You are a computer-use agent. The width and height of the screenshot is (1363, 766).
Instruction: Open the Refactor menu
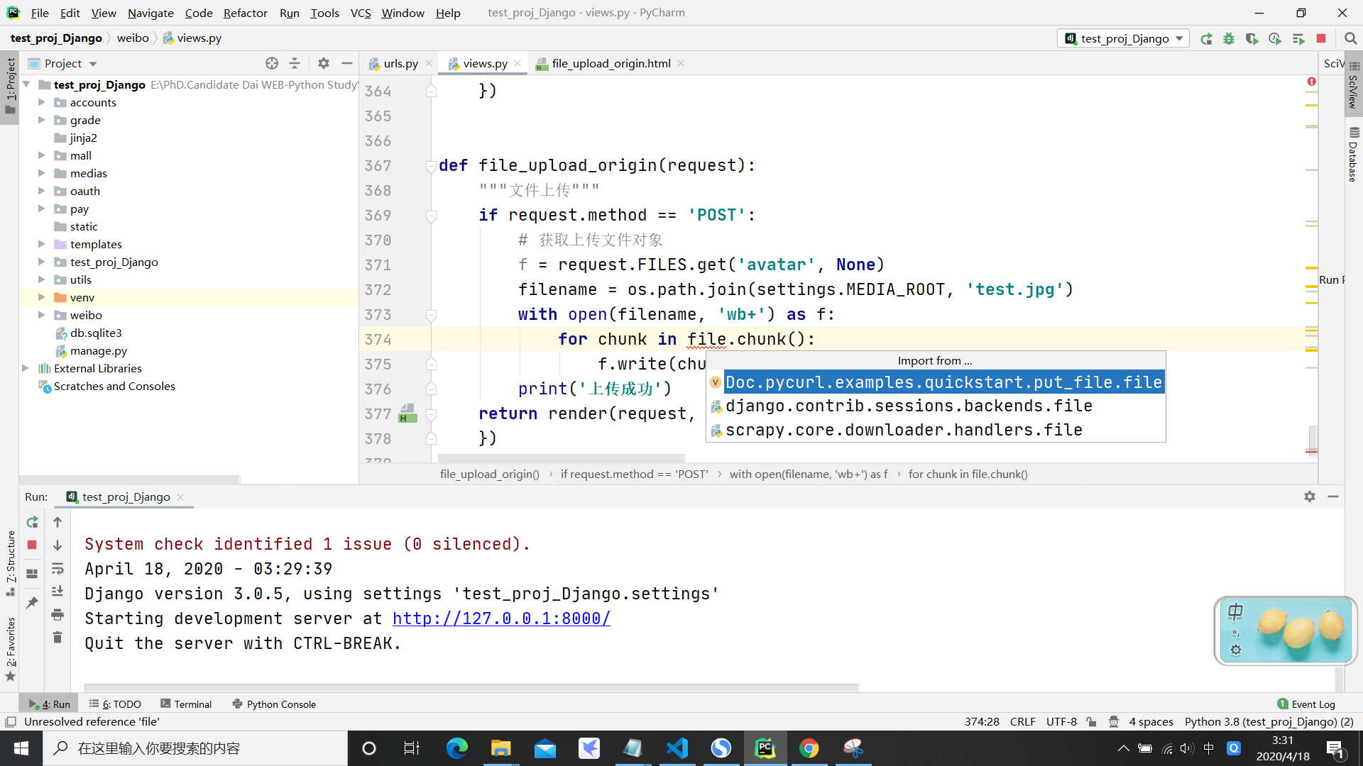pos(245,13)
